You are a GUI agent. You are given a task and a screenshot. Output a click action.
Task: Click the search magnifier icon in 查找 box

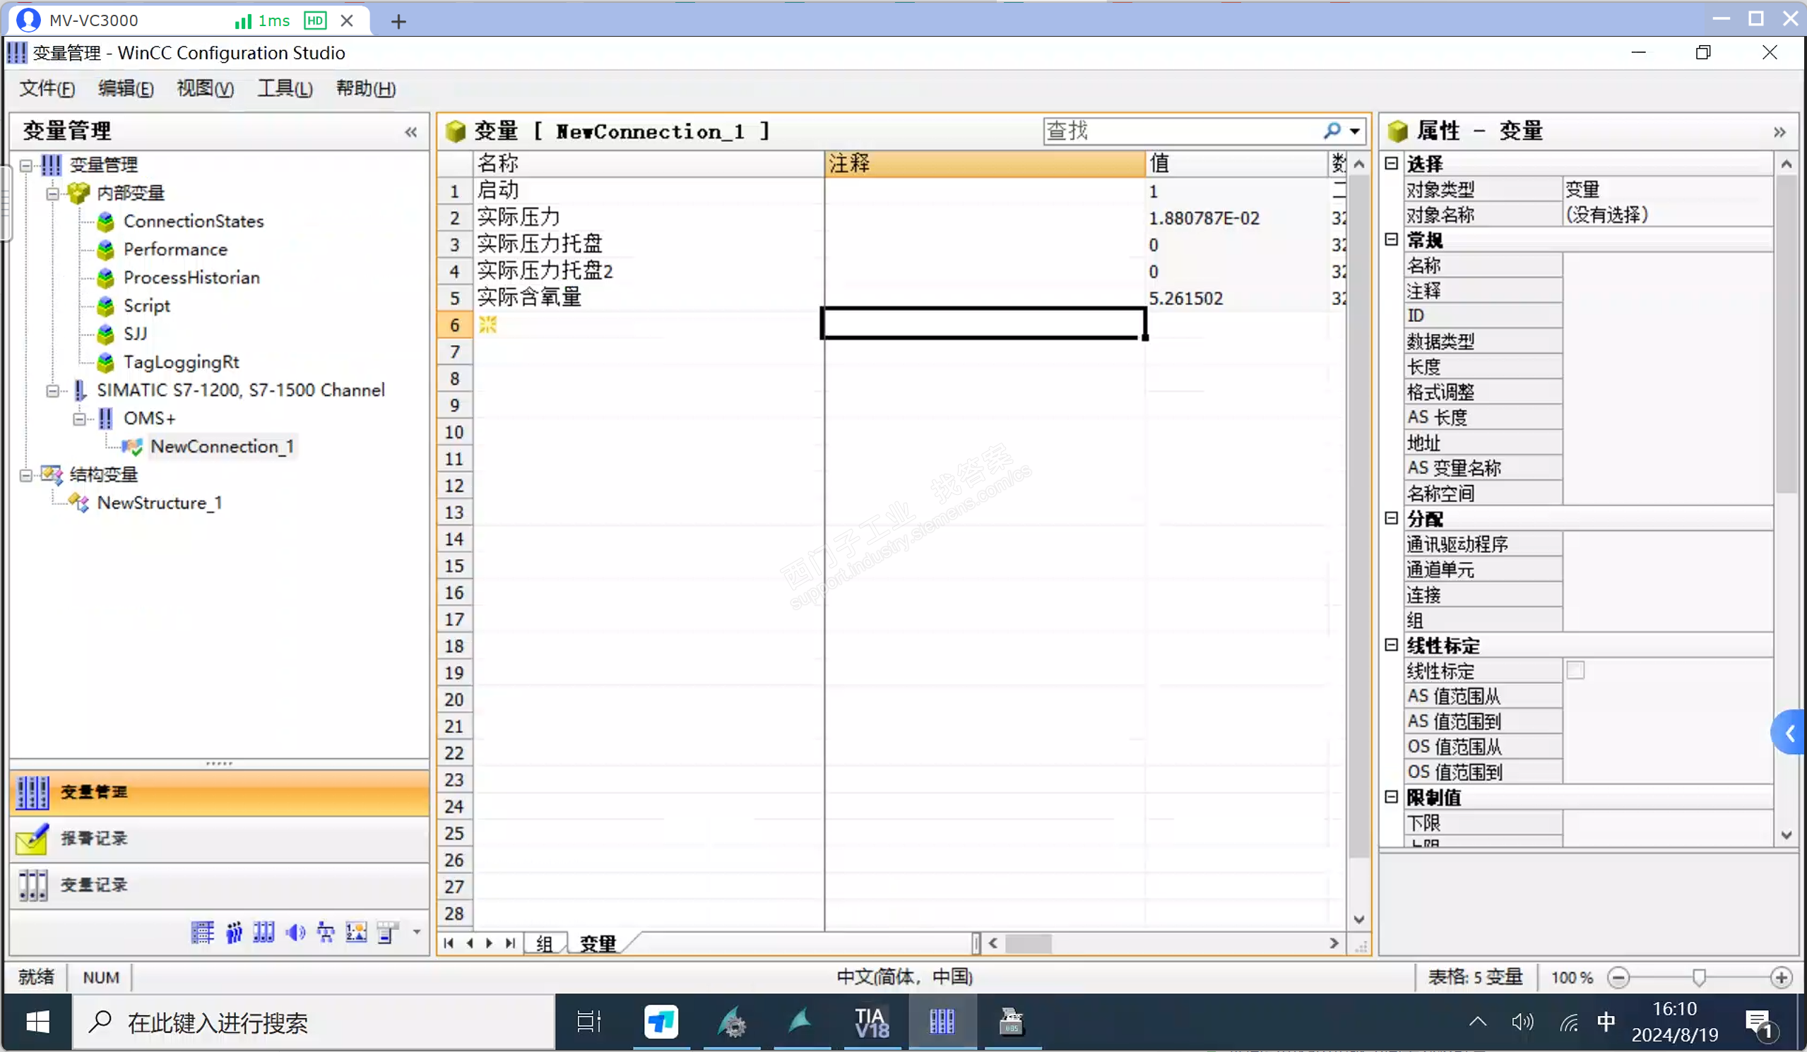(x=1332, y=131)
